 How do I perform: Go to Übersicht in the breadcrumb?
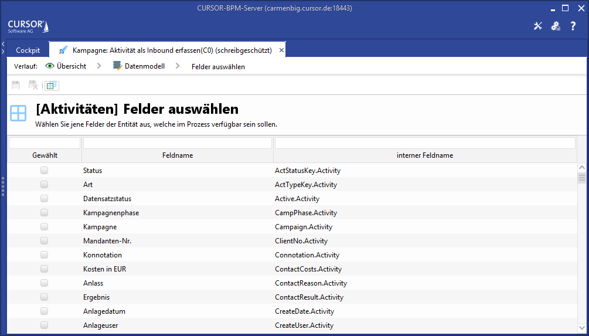pos(72,66)
